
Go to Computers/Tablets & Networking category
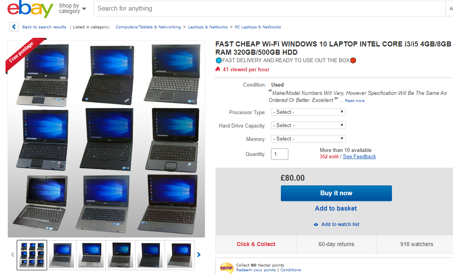[x=148, y=27]
